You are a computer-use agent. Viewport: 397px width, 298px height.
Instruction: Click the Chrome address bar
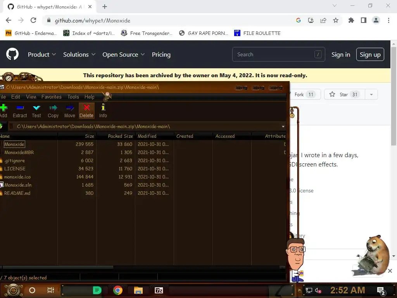(x=167, y=21)
